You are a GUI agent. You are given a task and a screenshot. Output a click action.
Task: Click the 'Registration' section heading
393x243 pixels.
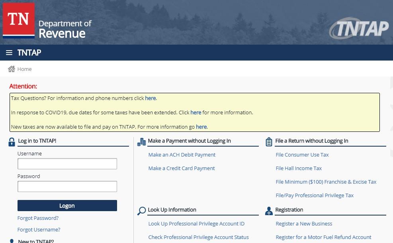click(289, 210)
